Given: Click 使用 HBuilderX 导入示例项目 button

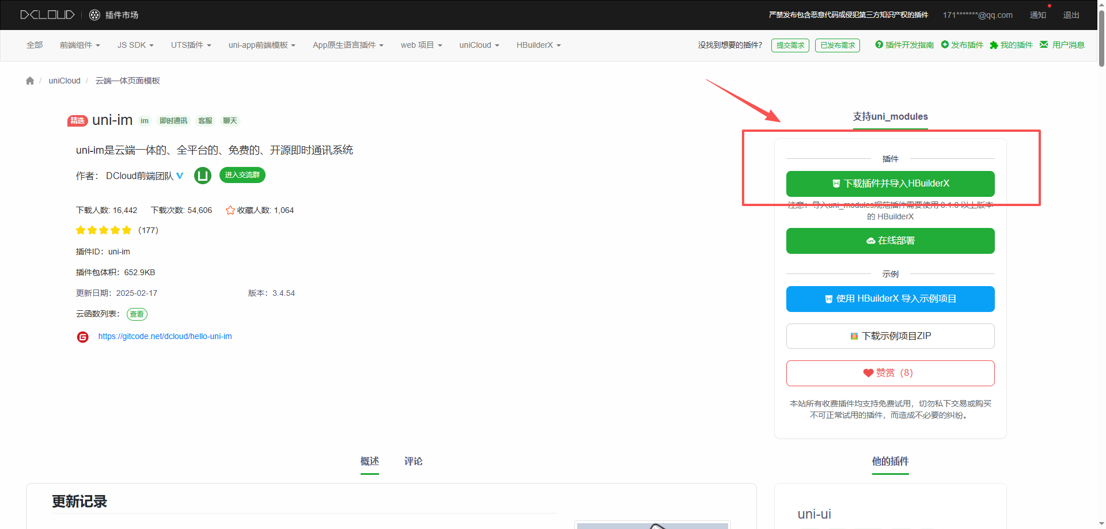Looking at the screenshot, I should click(891, 299).
